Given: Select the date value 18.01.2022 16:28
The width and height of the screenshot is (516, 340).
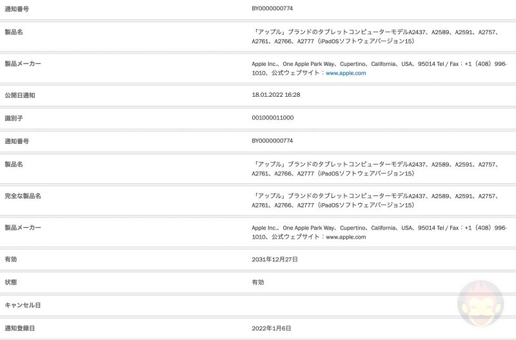Looking at the screenshot, I should (x=276, y=95).
